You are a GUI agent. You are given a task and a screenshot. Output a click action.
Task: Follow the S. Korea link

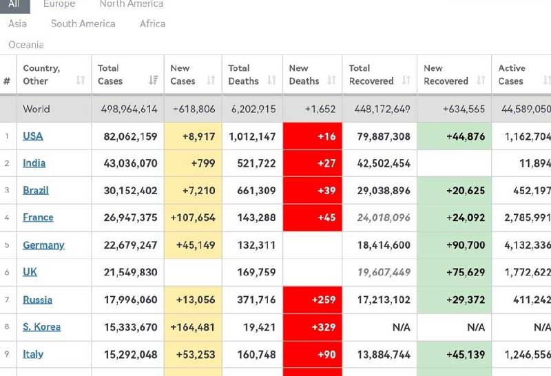(42, 327)
